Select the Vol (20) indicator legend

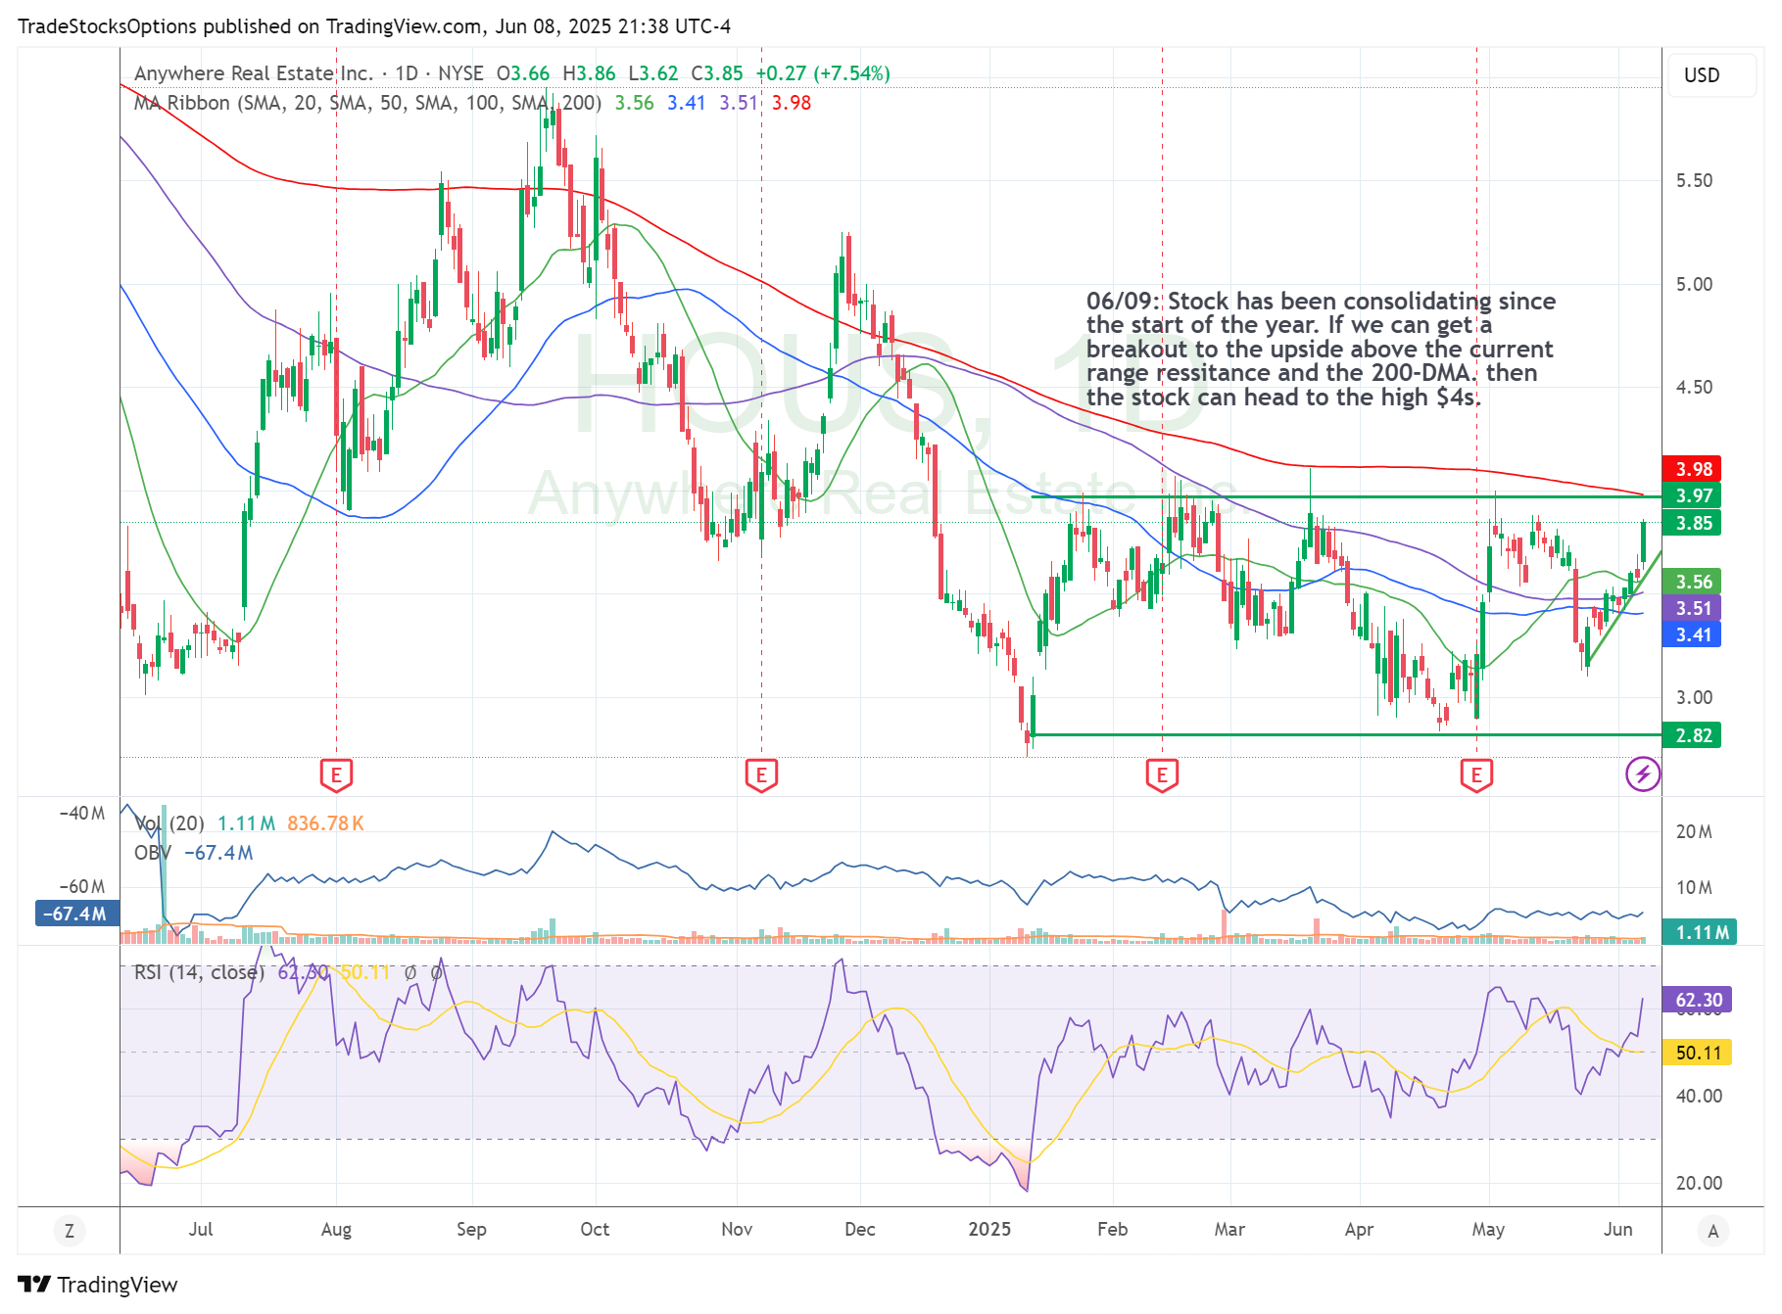(169, 823)
